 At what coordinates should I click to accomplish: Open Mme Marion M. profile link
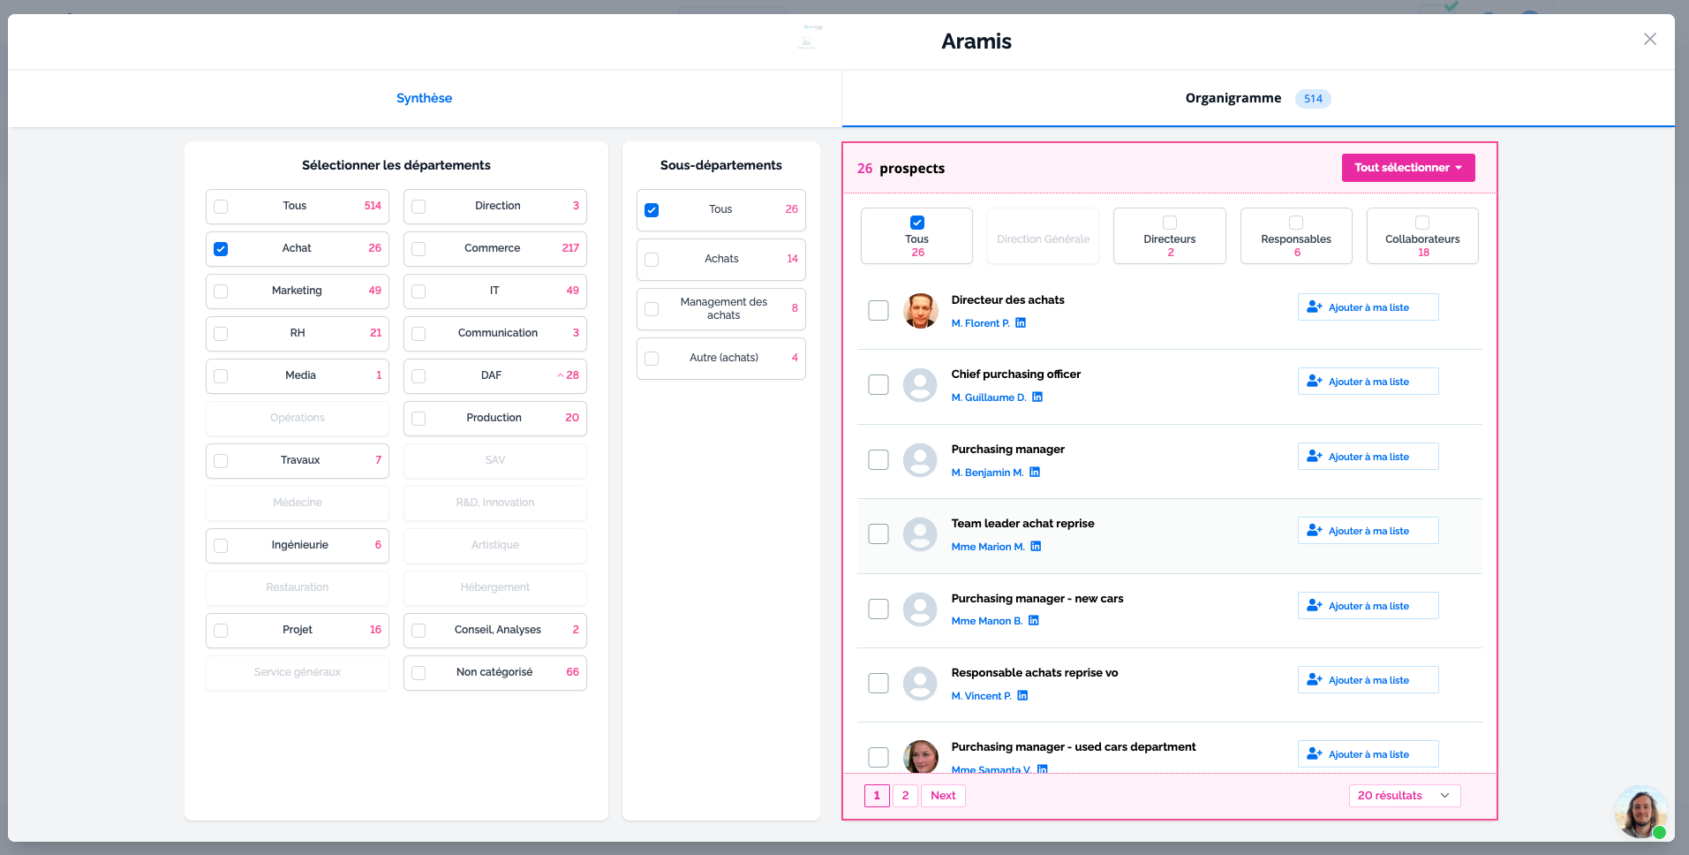click(x=988, y=547)
